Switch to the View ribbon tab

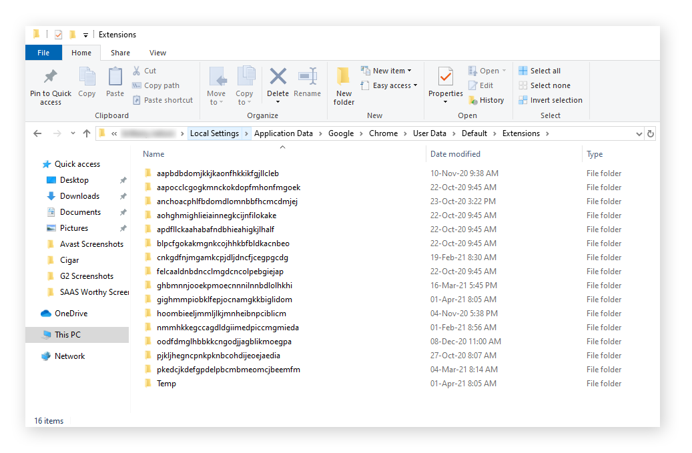click(x=157, y=52)
